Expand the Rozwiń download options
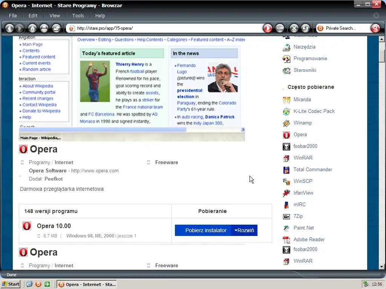Viewport: 386px width, 289px height. click(244, 230)
